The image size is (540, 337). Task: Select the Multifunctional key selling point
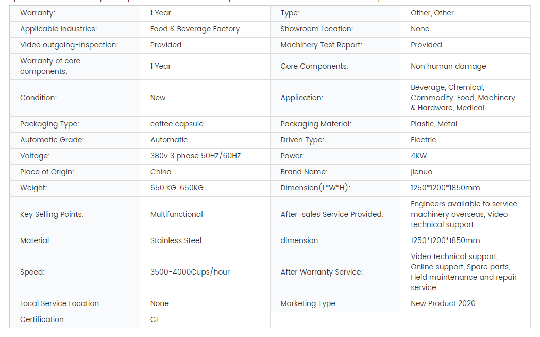coord(176,214)
